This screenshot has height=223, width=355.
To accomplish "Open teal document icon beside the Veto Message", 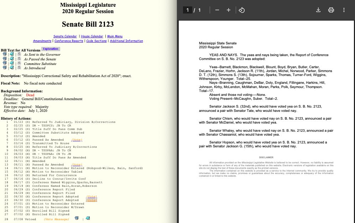I will pos(88,218).
